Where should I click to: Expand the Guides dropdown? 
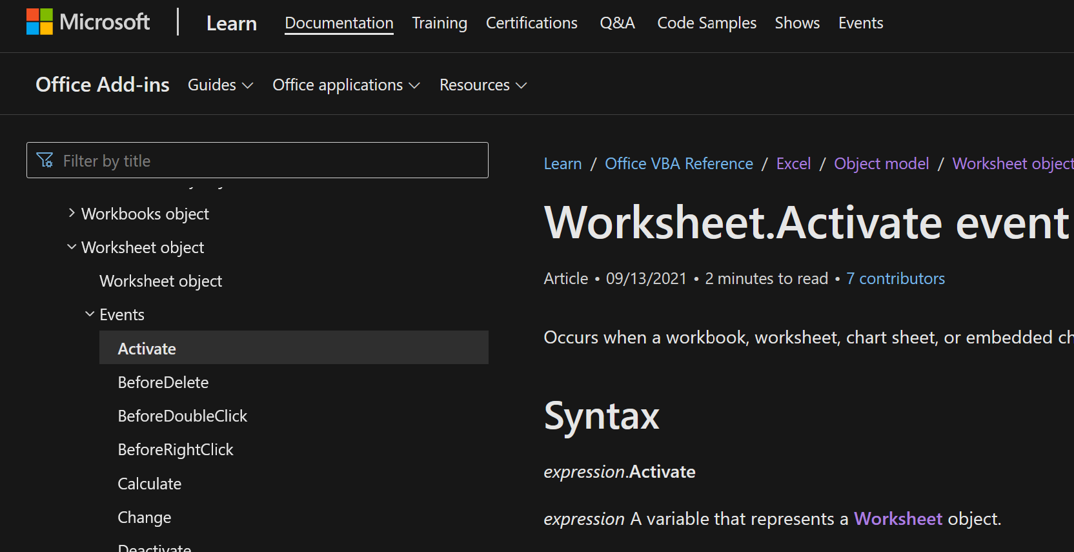click(x=220, y=85)
